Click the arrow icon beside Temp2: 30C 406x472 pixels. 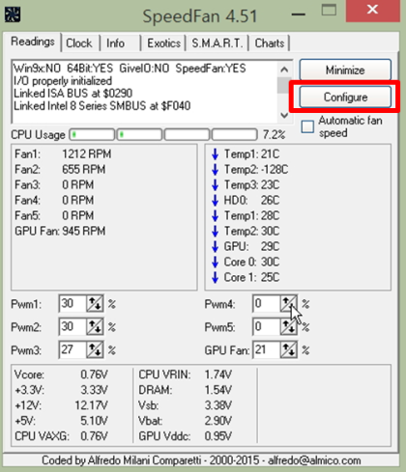click(x=215, y=232)
